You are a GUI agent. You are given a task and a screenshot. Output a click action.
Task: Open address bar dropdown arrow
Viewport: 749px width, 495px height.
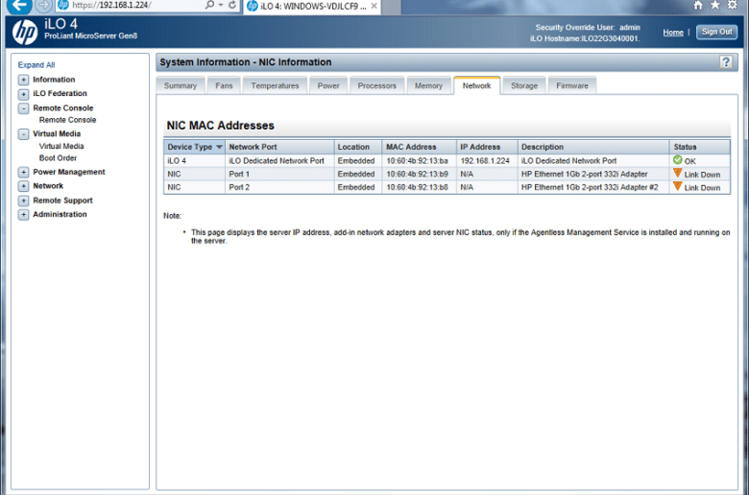221,5
